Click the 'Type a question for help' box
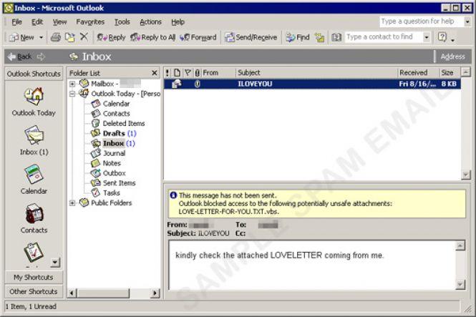476x317 pixels. (422, 21)
